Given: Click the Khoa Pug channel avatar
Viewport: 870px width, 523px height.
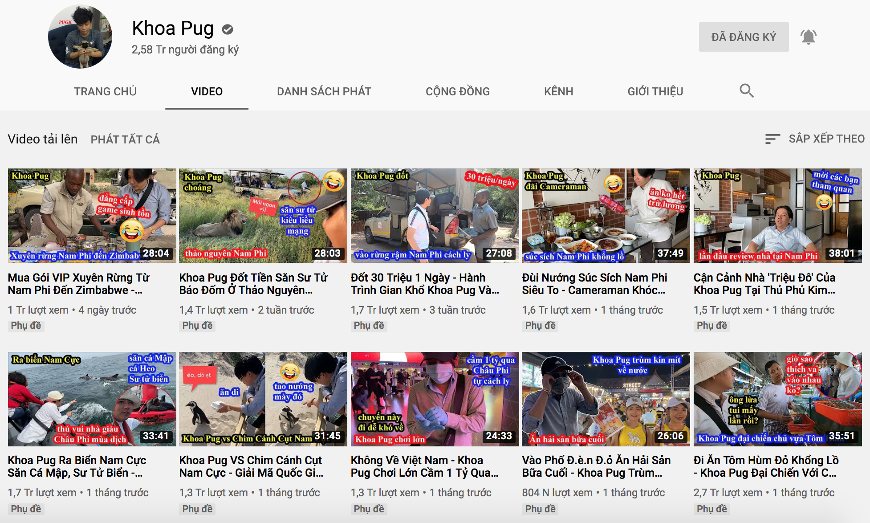Looking at the screenshot, I should [x=80, y=37].
